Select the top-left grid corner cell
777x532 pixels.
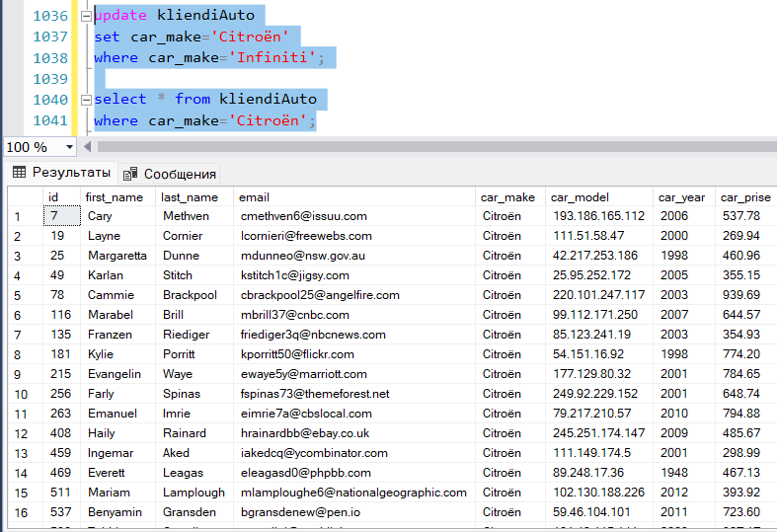tap(26, 197)
